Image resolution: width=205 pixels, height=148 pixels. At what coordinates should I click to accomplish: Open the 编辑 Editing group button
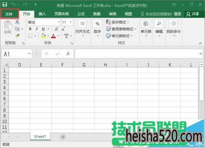click(159, 28)
